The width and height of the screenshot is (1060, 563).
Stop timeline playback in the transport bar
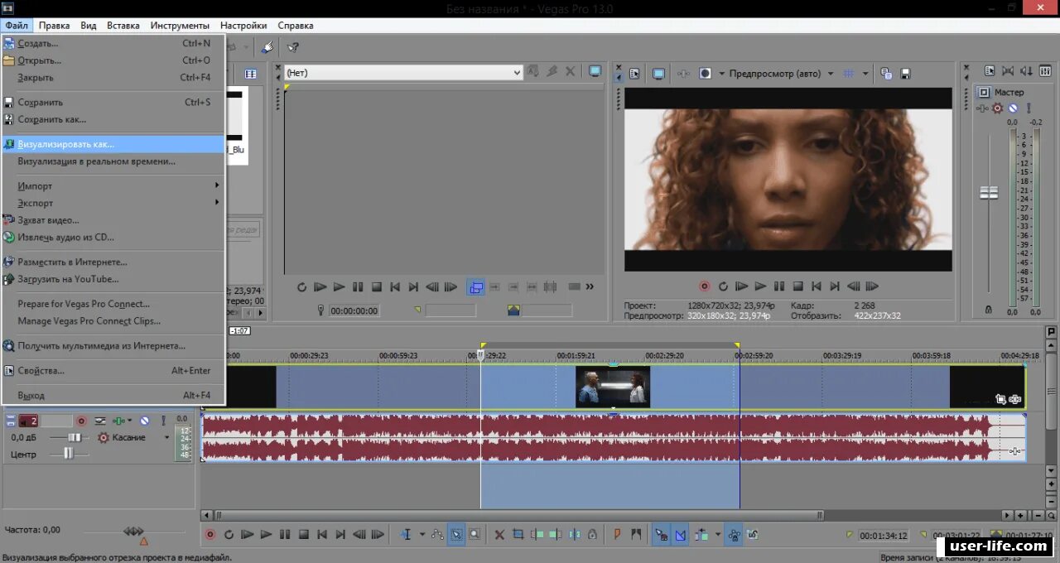click(x=303, y=535)
